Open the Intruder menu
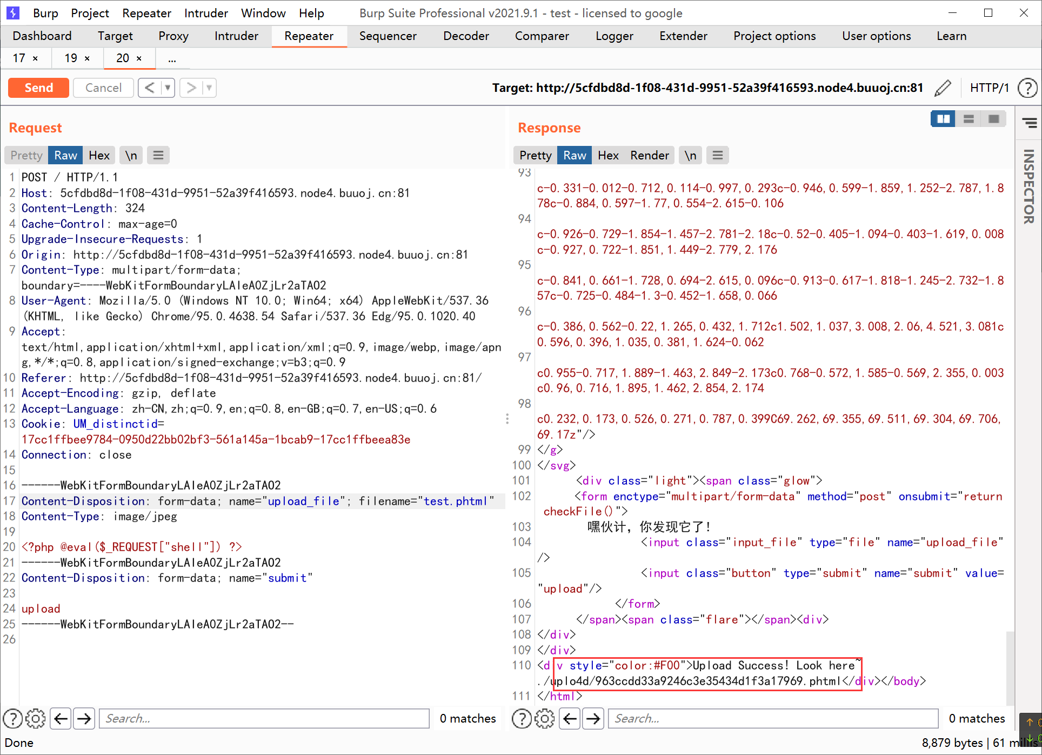 [x=206, y=13]
